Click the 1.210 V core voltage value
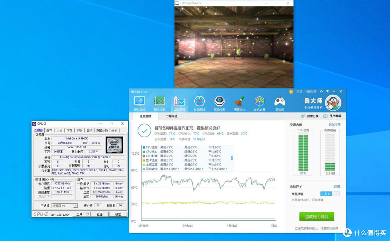 tap(93, 151)
